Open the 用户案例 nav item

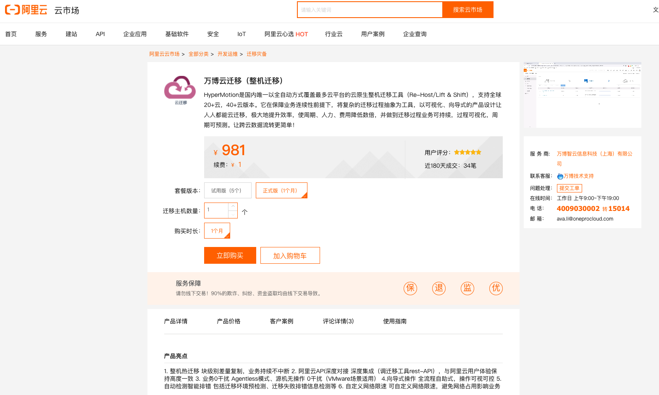[373, 34]
